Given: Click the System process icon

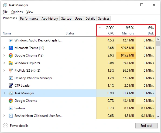Looking at the screenshot, I should click(x=11, y=108).
